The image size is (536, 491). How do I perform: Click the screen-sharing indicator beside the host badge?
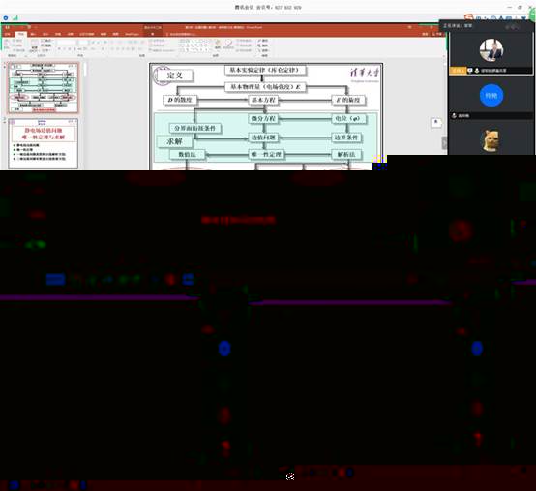(x=470, y=71)
